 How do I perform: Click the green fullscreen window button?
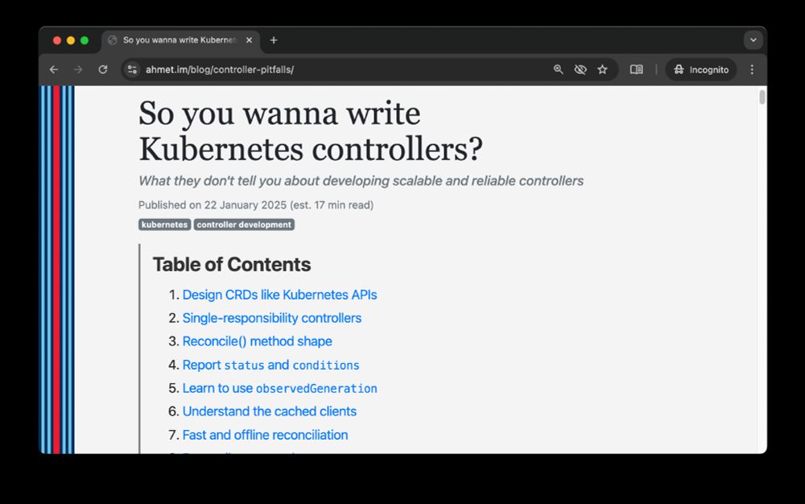point(85,40)
